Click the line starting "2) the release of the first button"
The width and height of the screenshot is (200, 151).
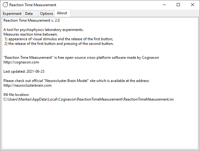[x=59, y=44]
